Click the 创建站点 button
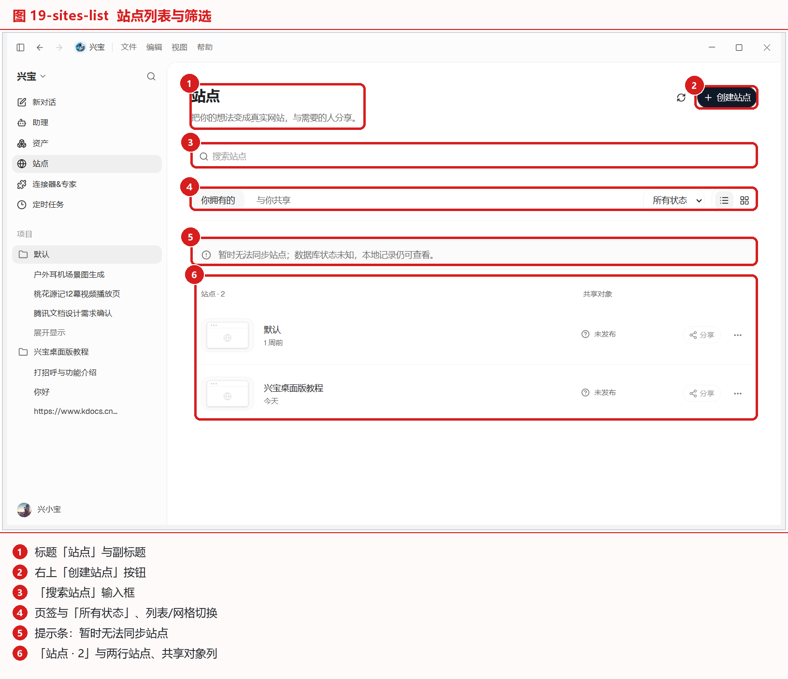The height and width of the screenshot is (679, 788). 727,98
